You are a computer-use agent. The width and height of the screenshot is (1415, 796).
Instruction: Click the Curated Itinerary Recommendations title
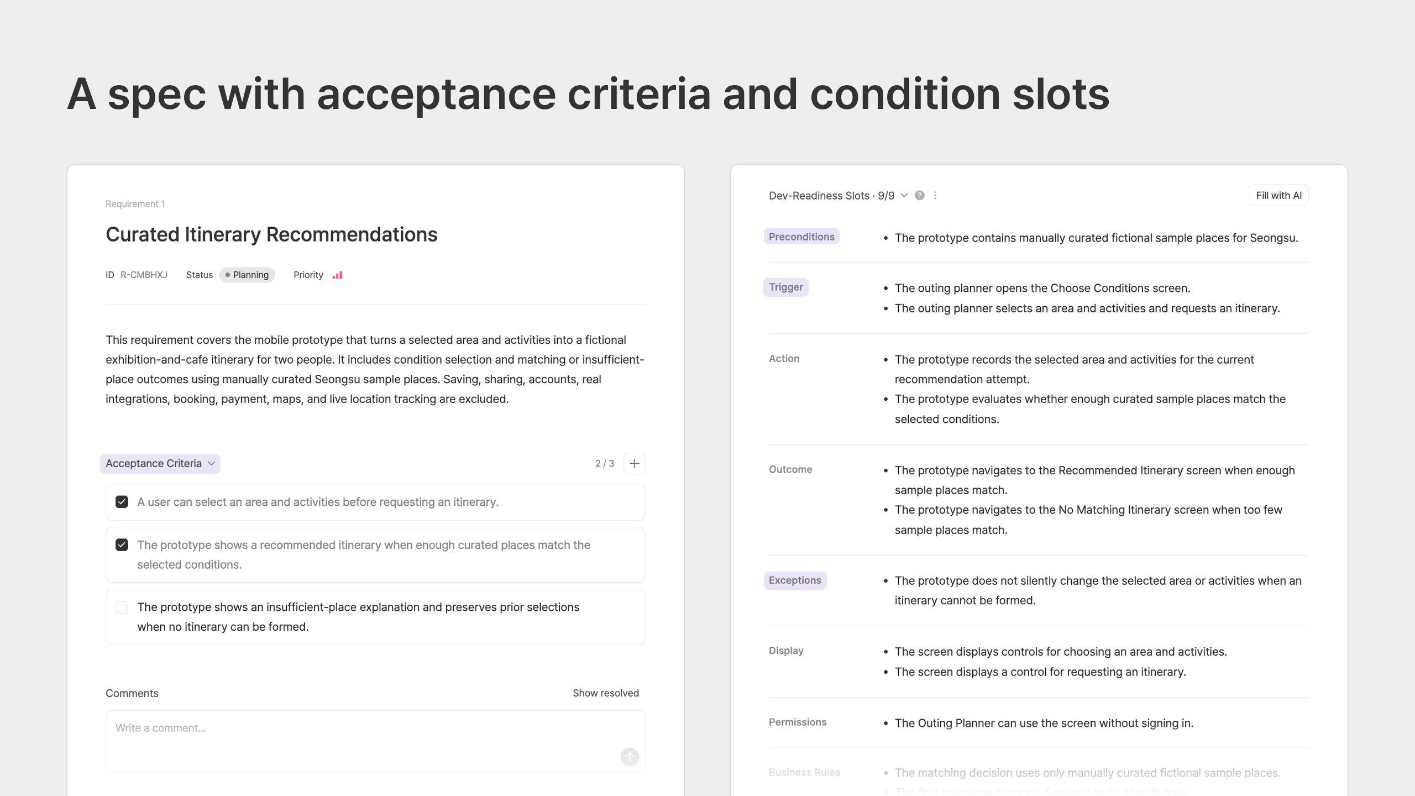pyautogui.click(x=271, y=234)
